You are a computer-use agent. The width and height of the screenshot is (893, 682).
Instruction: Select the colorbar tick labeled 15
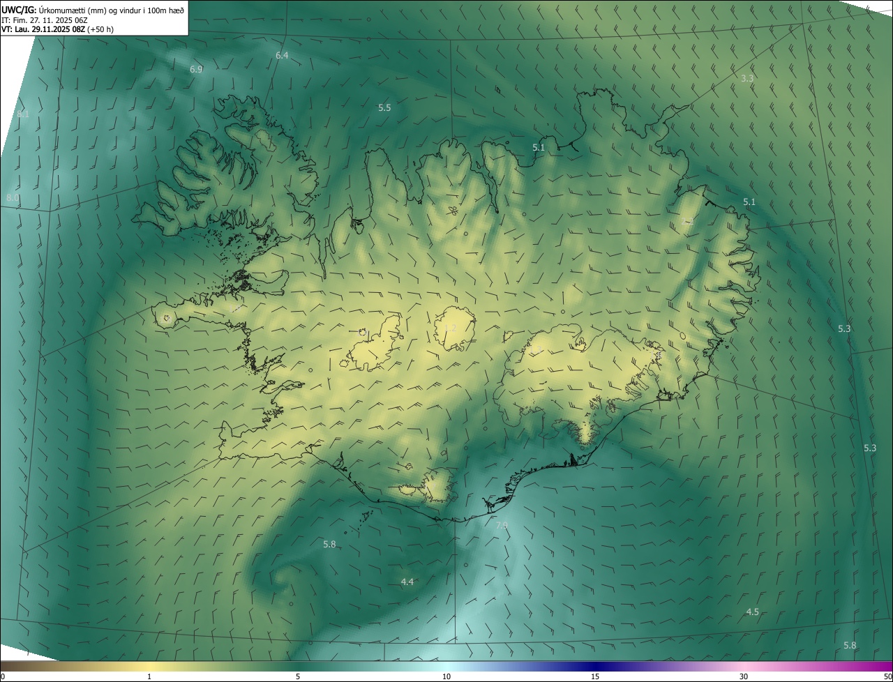click(595, 676)
